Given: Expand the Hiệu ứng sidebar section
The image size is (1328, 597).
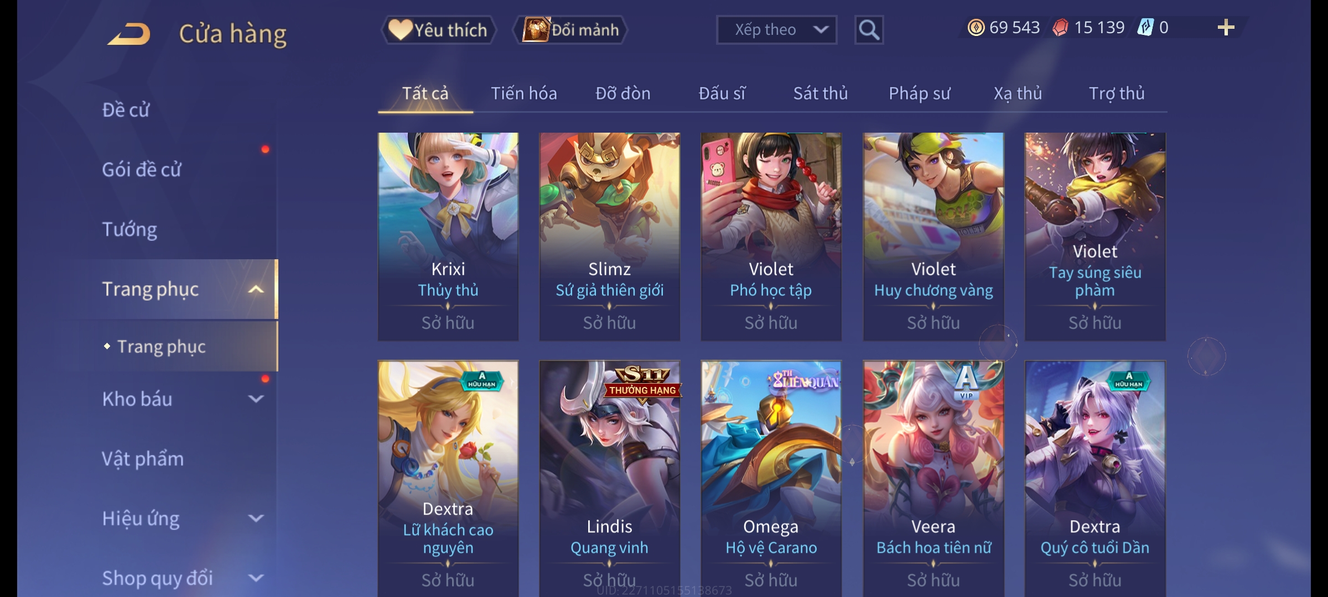Looking at the screenshot, I should tap(256, 519).
